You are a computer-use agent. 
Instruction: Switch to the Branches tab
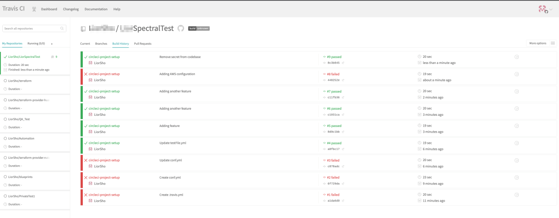(x=101, y=43)
